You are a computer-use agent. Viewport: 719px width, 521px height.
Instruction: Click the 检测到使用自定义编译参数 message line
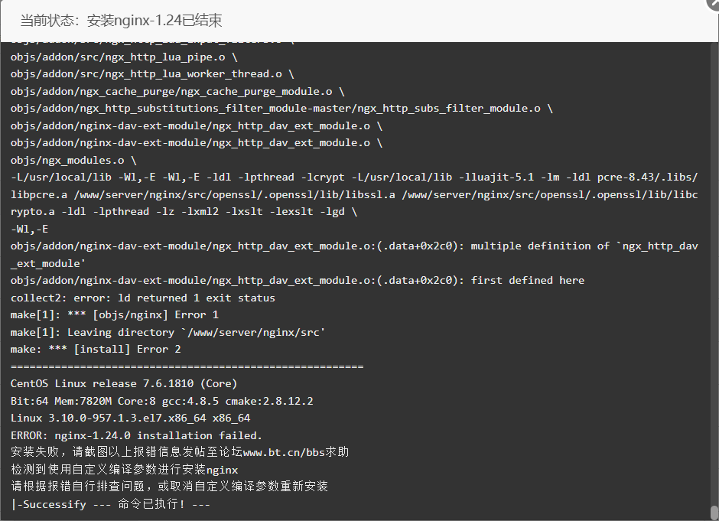click(124, 470)
